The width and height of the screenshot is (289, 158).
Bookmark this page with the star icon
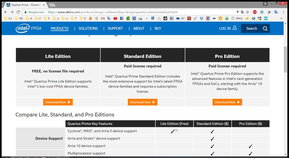point(248,12)
